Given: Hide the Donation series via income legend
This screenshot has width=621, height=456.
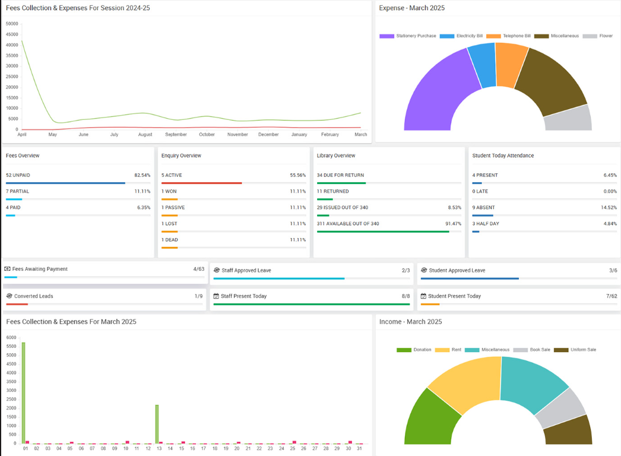Looking at the screenshot, I should click(414, 350).
